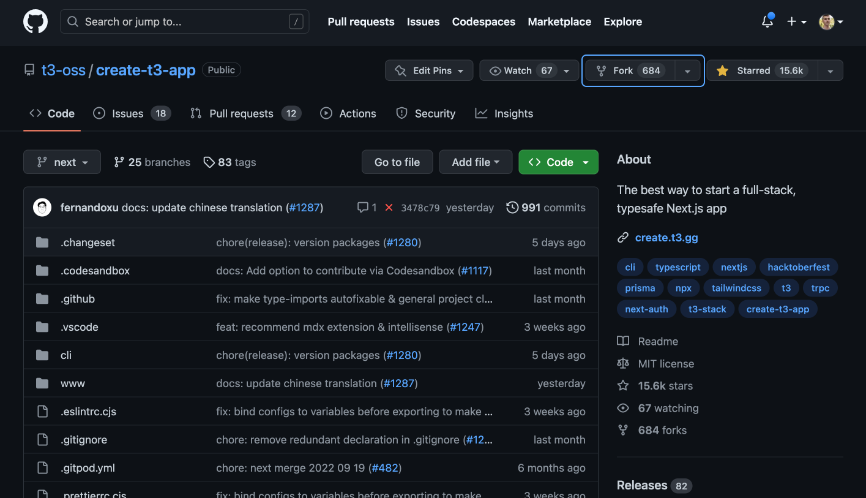866x498 pixels.
Task: Click the link chain icon beside create.t3.gg
Action: (623, 238)
